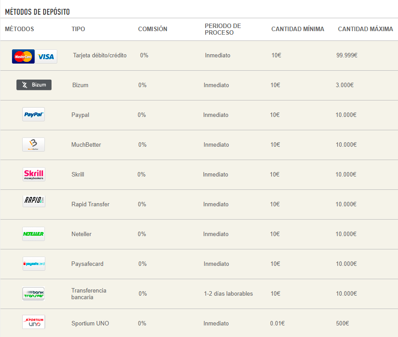Click the Periodo de Proceso header
This screenshot has width=398, height=337.
pos(223,29)
